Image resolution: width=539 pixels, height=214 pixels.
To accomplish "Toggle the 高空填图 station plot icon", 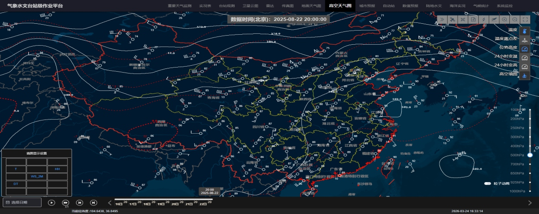I will (524, 76).
